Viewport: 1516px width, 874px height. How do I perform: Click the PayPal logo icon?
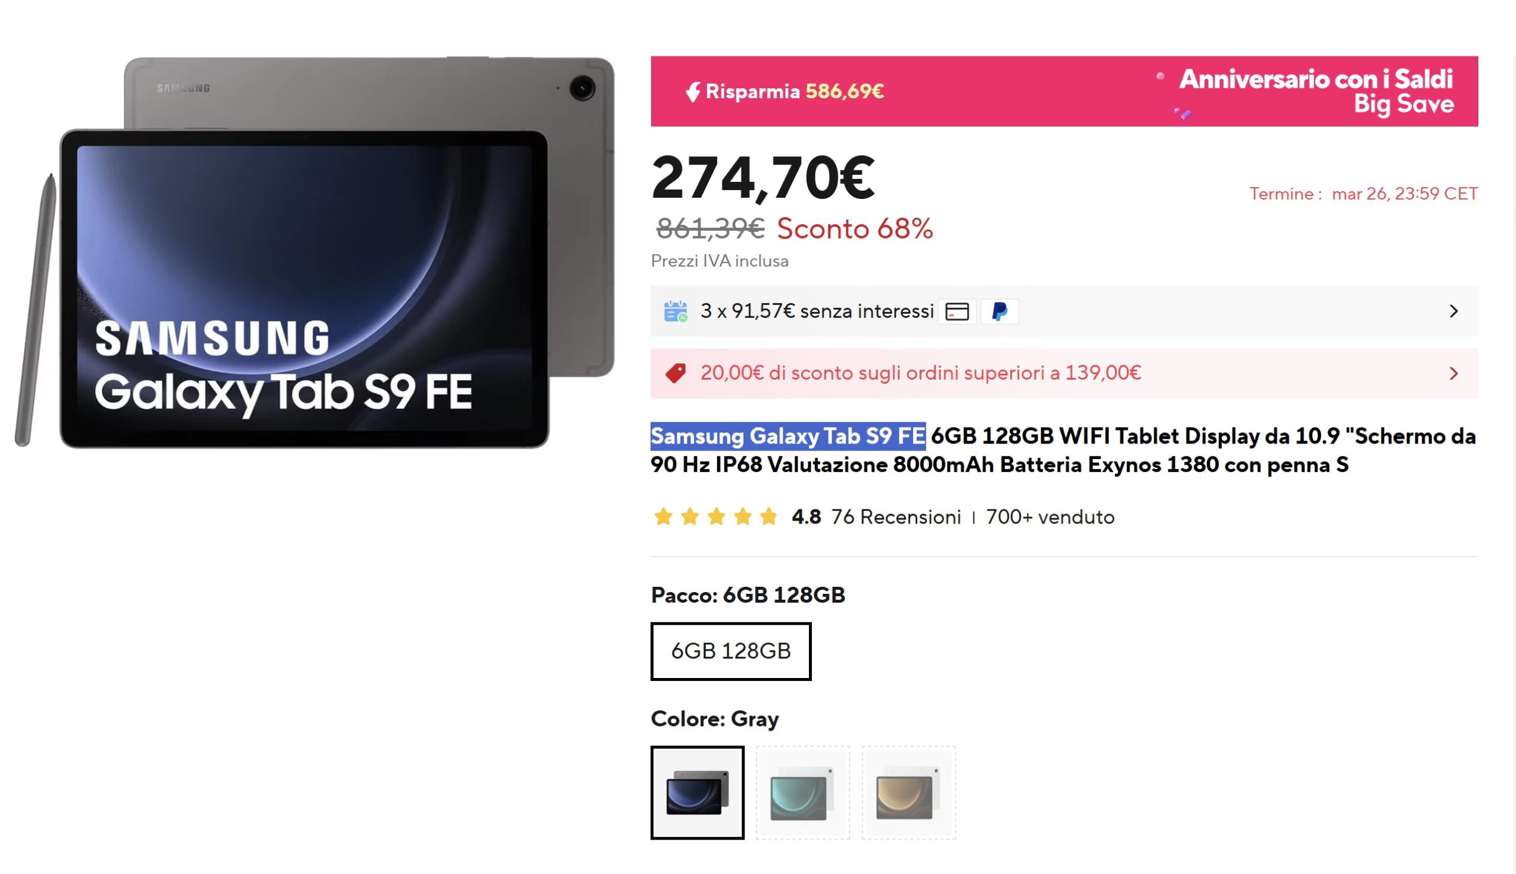tap(999, 311)
